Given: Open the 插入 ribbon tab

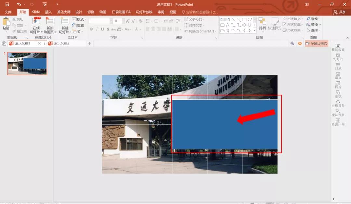Looking at the screenshot, I should (x=48, y=12).
